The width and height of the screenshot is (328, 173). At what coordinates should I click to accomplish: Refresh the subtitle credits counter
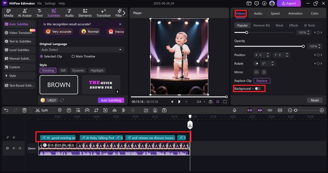point(62,100)
